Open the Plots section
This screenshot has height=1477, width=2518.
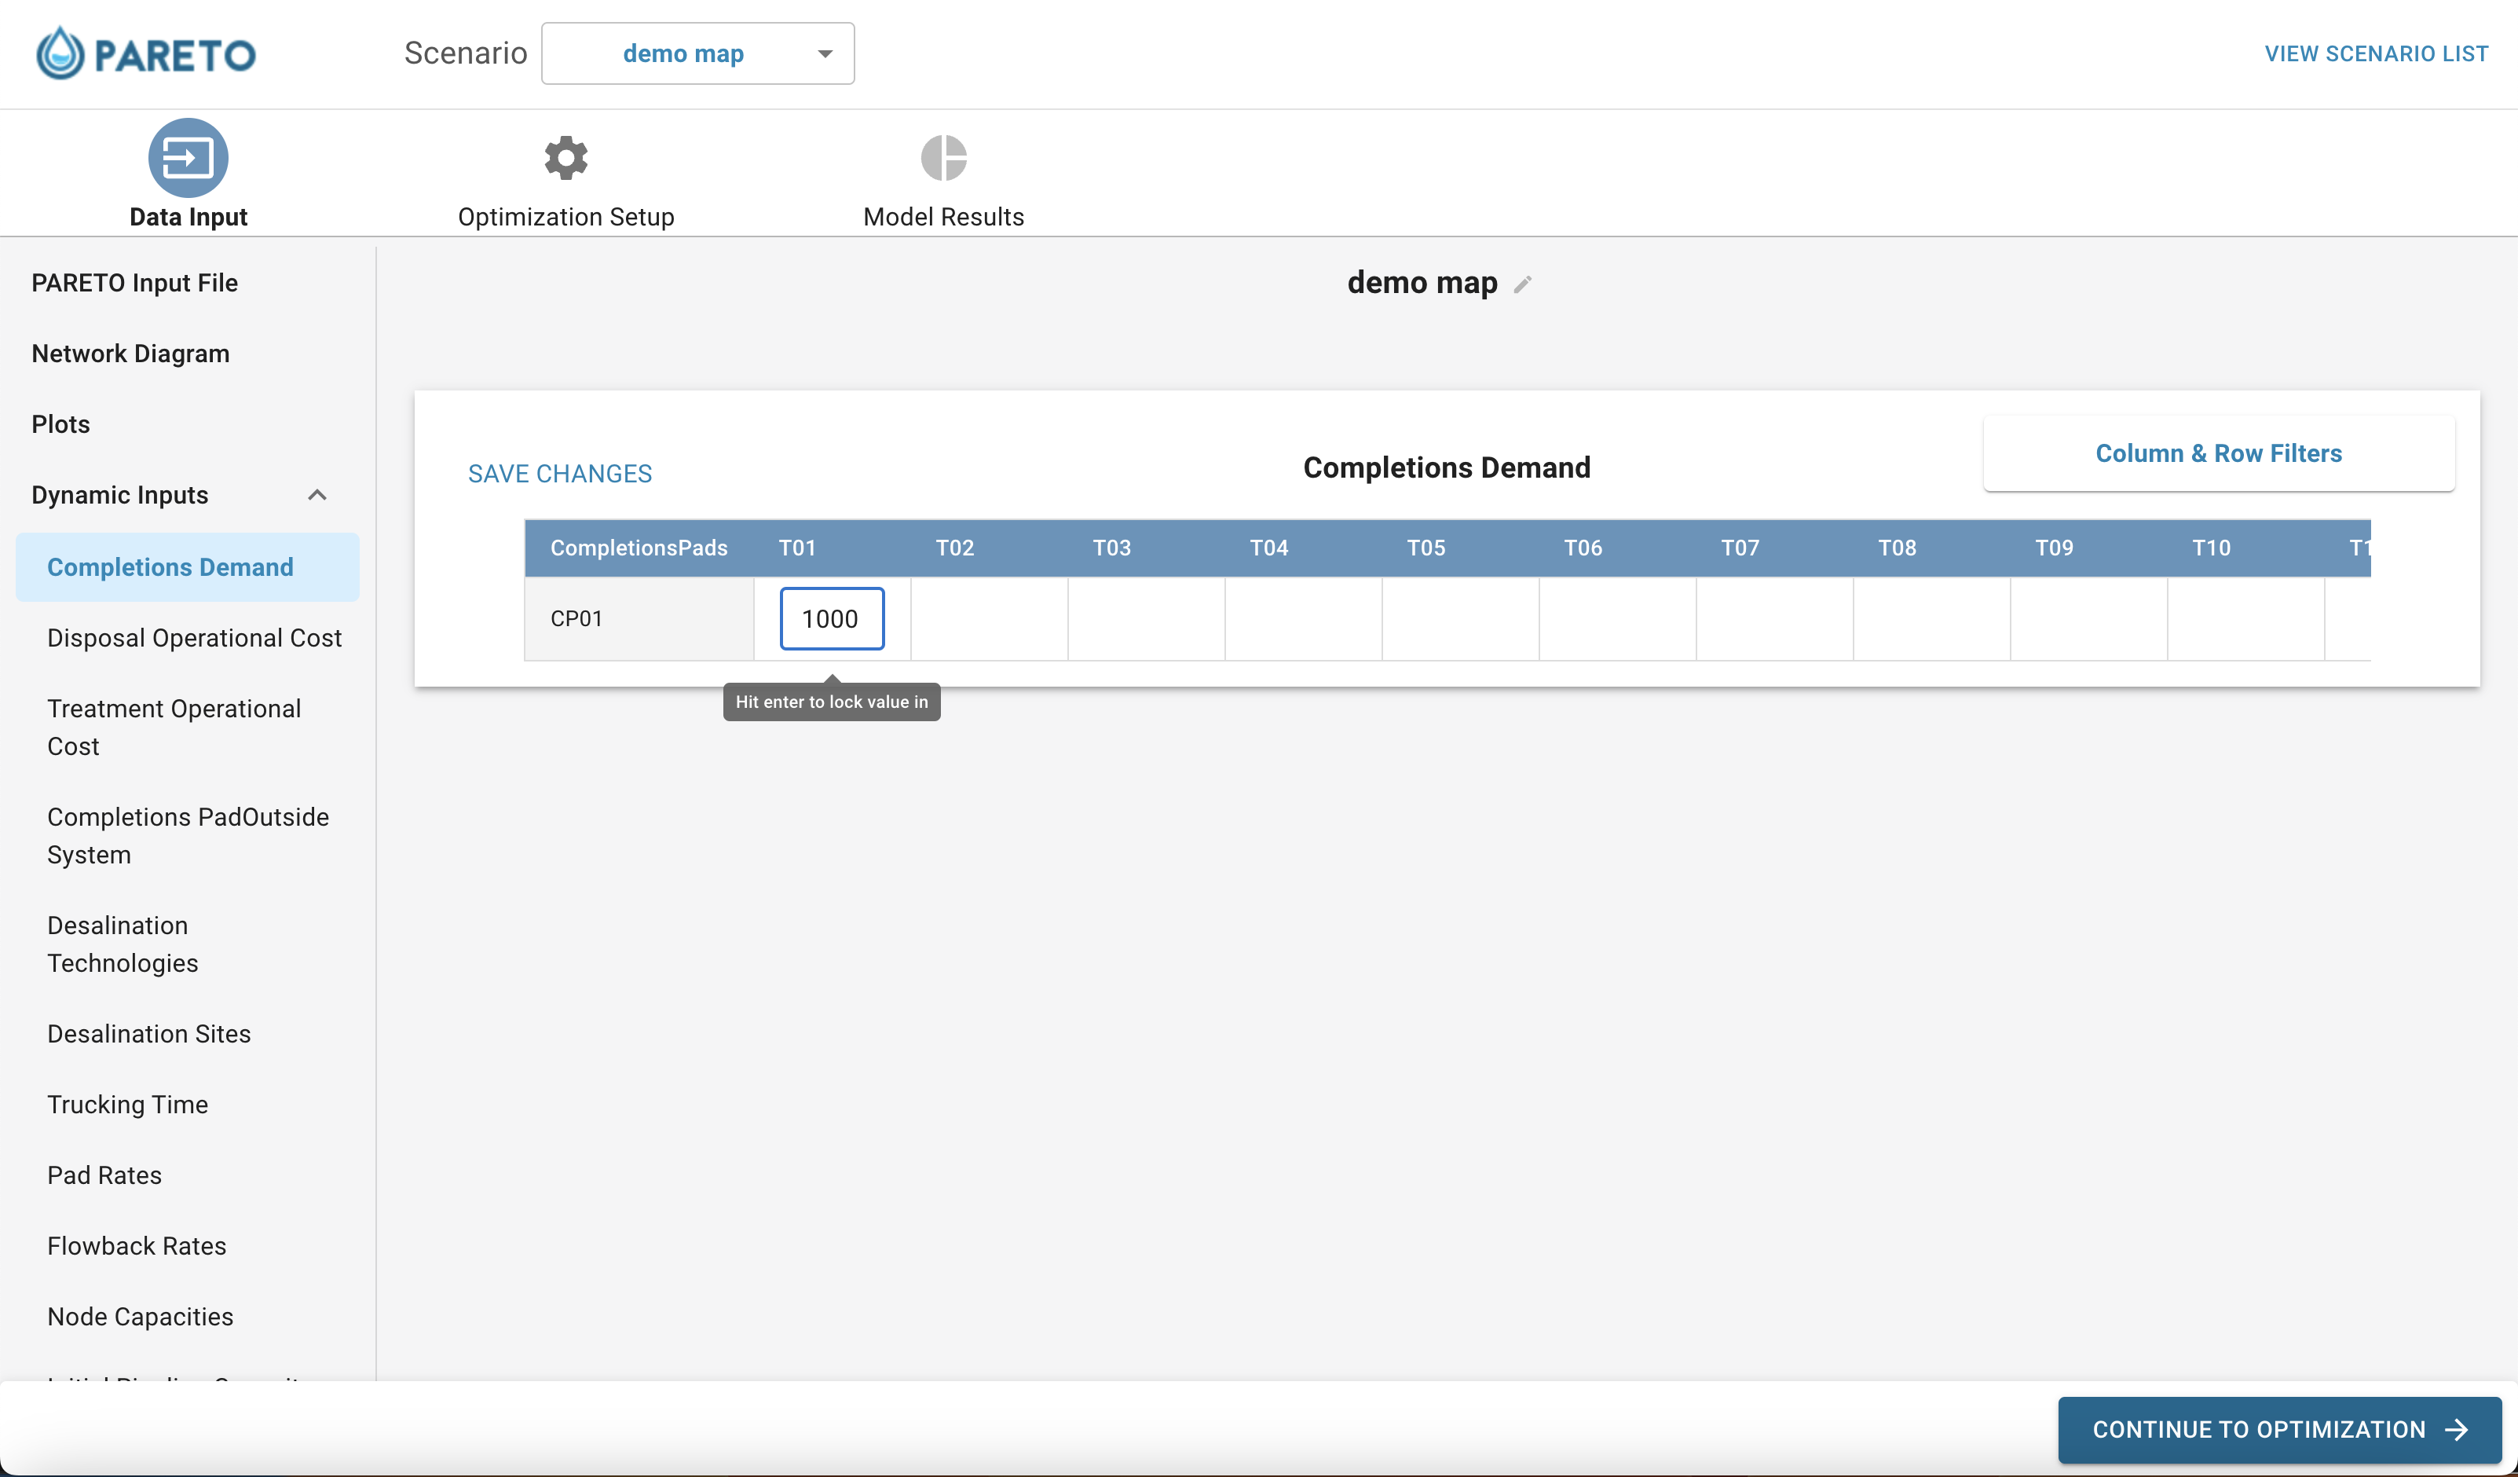[61, 425]
